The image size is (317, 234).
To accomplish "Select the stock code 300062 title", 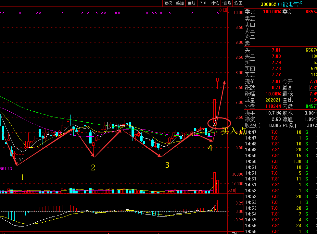I will (269, 4).
